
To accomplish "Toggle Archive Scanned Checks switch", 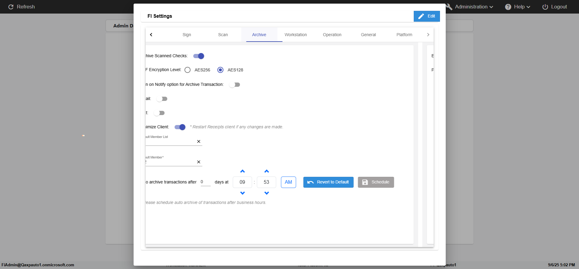I will click(x=199, y=56).
